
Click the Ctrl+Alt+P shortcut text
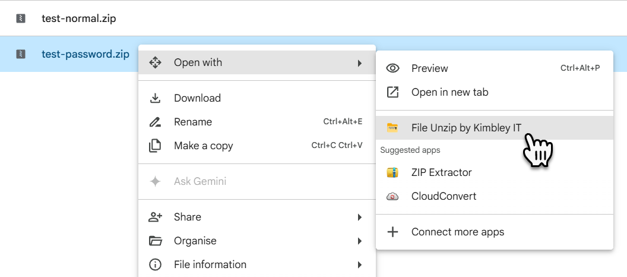580,68
